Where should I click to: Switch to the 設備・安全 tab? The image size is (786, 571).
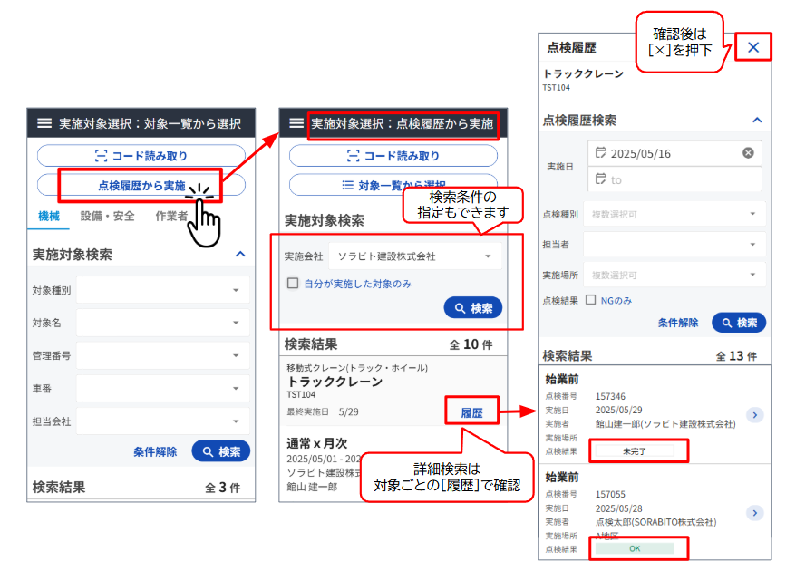(x=107, y=216)
